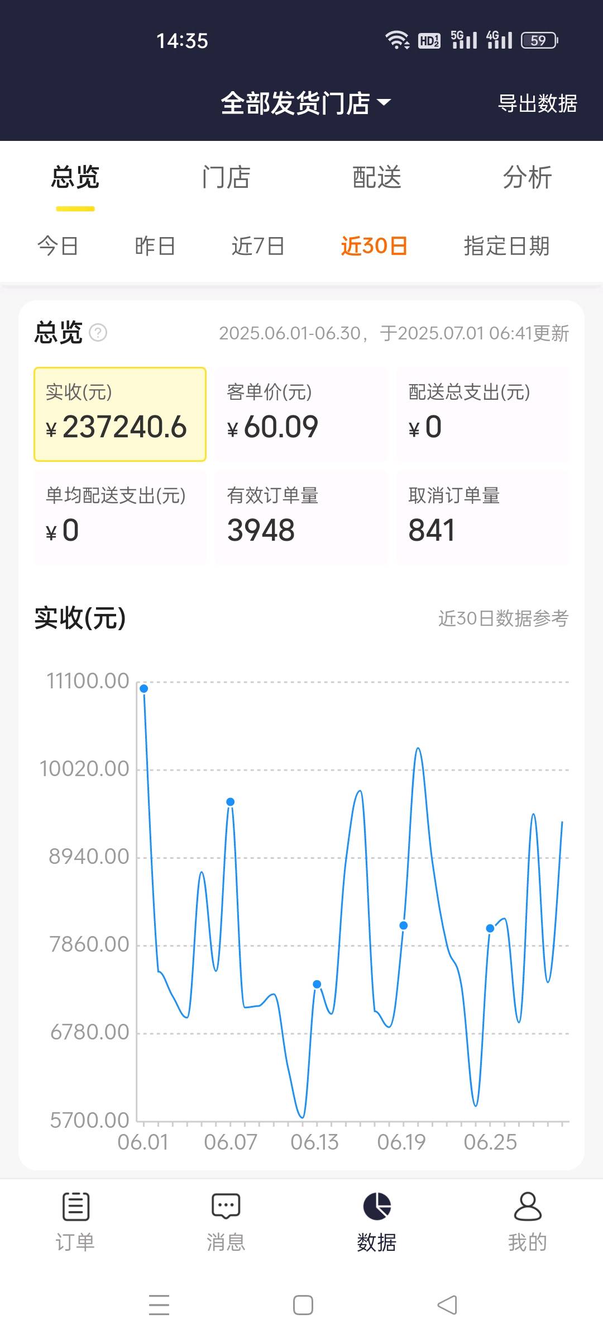Image resolution: width=603 pixels, height=1342 pixels.
Task: Open the 数据 pie chart icon
Action: (x=377, y=1206)
